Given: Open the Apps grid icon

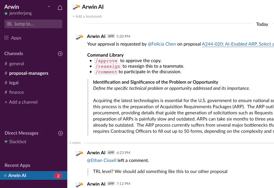Looking at the screenshot, I should (x=6, y=38).
